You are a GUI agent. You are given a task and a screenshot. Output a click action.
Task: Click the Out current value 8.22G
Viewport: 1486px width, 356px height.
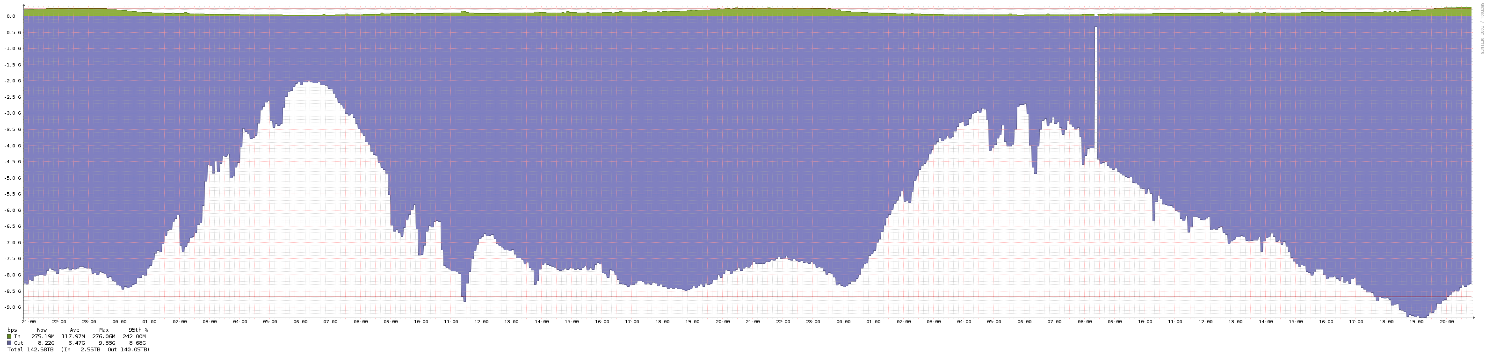tap(46, 343)
